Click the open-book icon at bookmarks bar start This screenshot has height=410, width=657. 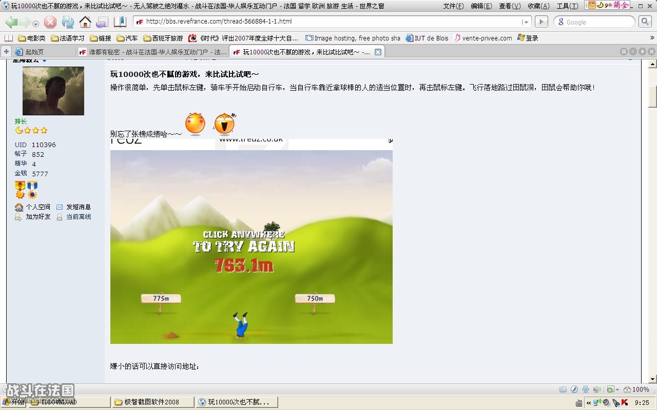[8, 38]
